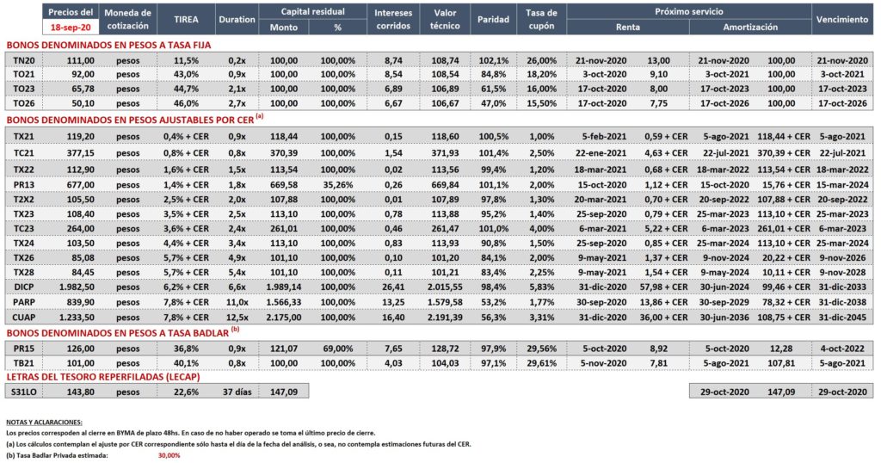Select the S31LO LECAP ticker cell
The image size is (881, 463).
point(23,392)
